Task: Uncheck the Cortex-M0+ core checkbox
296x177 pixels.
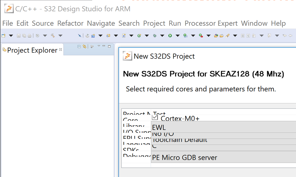Action: coord(155,118)
